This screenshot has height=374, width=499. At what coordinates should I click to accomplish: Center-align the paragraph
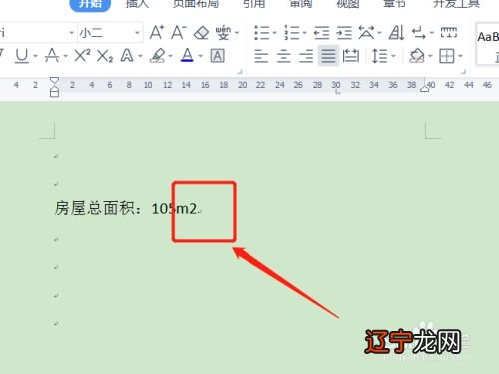point(283,56)
